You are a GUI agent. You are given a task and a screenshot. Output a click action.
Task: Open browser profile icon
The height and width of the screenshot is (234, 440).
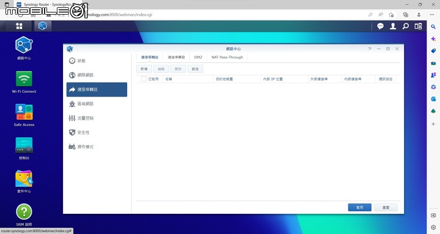click(x=419, y=15)
